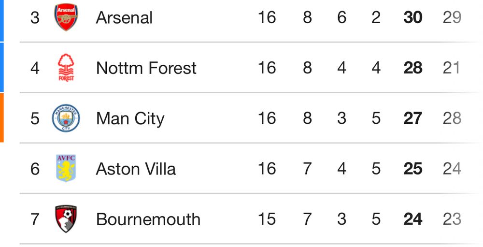Tap Arsenal's bold 30 points value

413,17
